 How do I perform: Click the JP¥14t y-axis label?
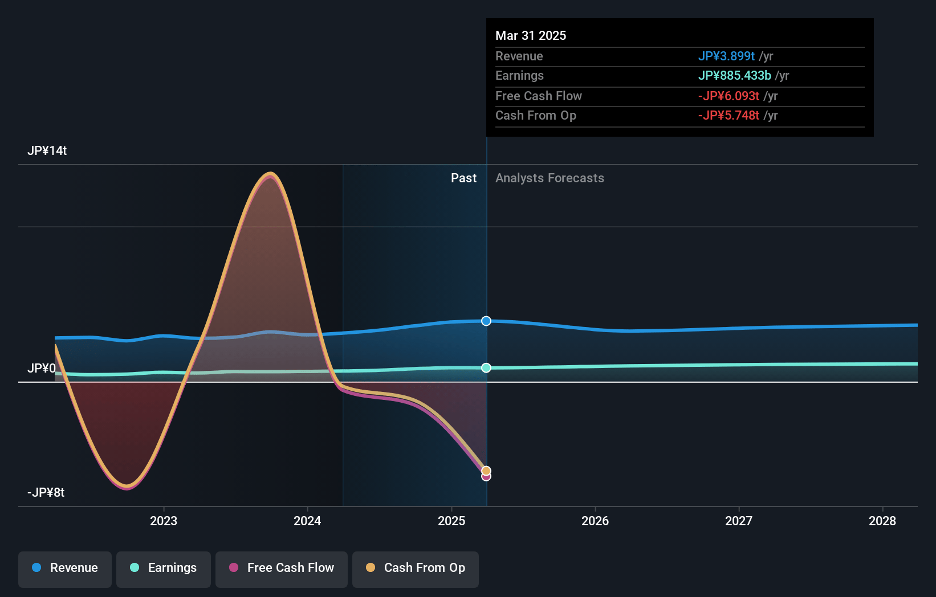click(x=47, y=150)
